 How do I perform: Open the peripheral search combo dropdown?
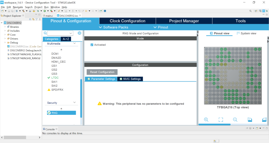[71, 33]
